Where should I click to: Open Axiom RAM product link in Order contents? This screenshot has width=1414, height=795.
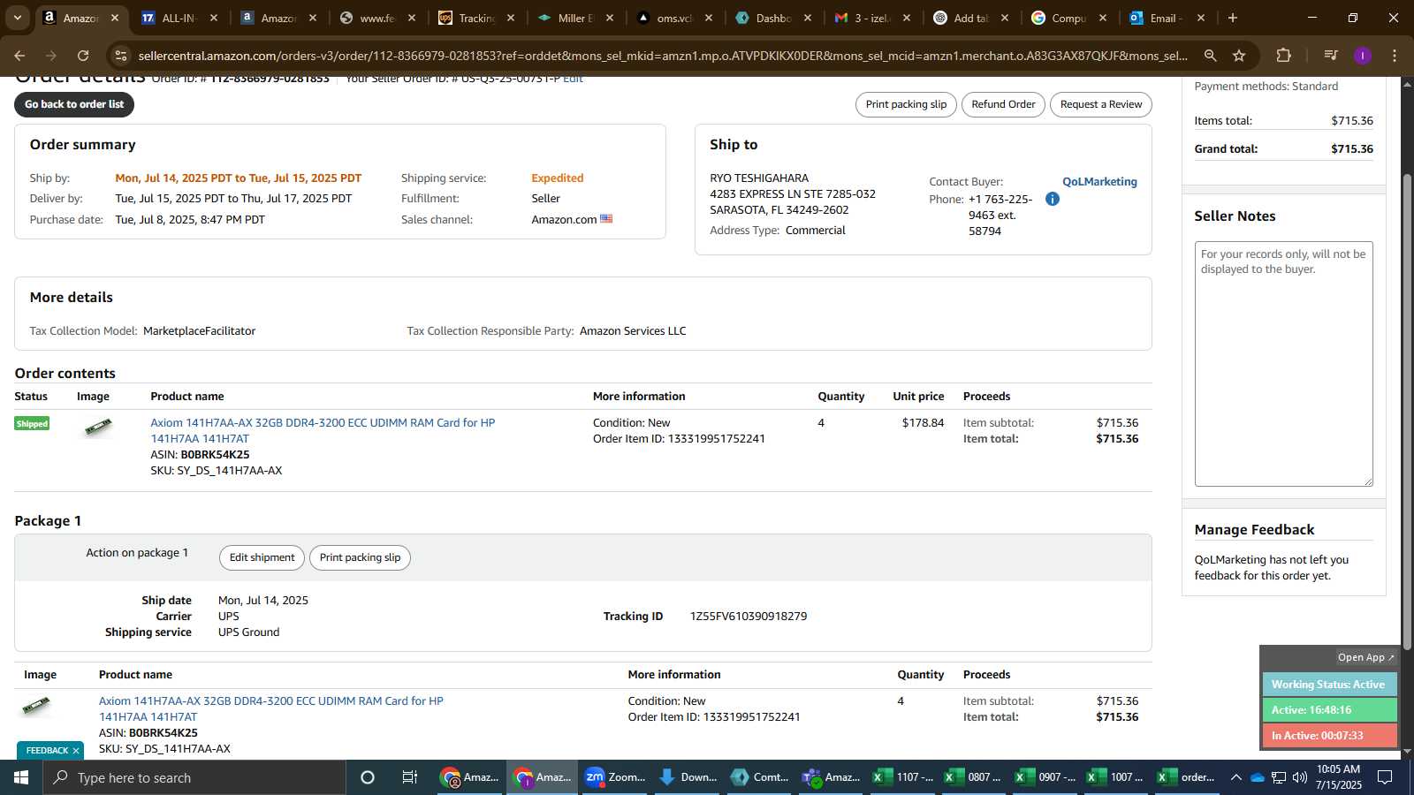[x=323, y=430]
